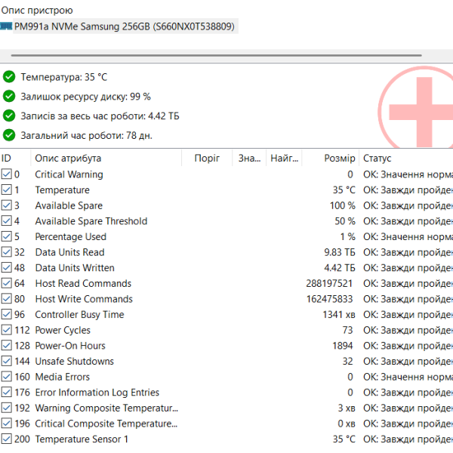The image size is (453, 453).
Task: Click the Залишок ресурсу диску: 99 % line
Action: point(85,97)
